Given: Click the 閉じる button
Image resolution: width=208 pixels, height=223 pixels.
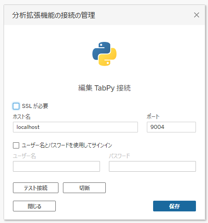Looking at the screenshot, I should tap(34, 206).
